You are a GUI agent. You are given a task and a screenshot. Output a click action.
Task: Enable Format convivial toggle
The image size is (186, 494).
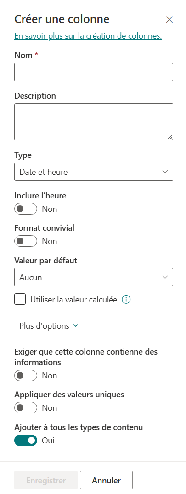pos(26,241)
